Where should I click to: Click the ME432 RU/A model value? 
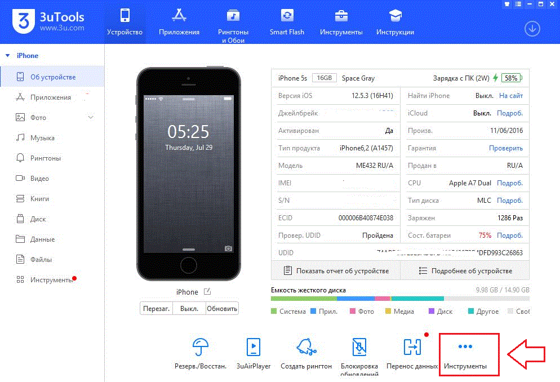pos(374,166)
